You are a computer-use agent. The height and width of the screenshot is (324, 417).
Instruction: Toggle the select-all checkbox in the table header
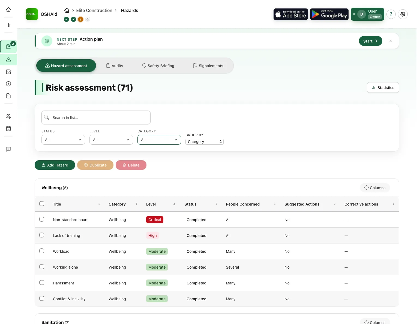click(x=42, y=204)
